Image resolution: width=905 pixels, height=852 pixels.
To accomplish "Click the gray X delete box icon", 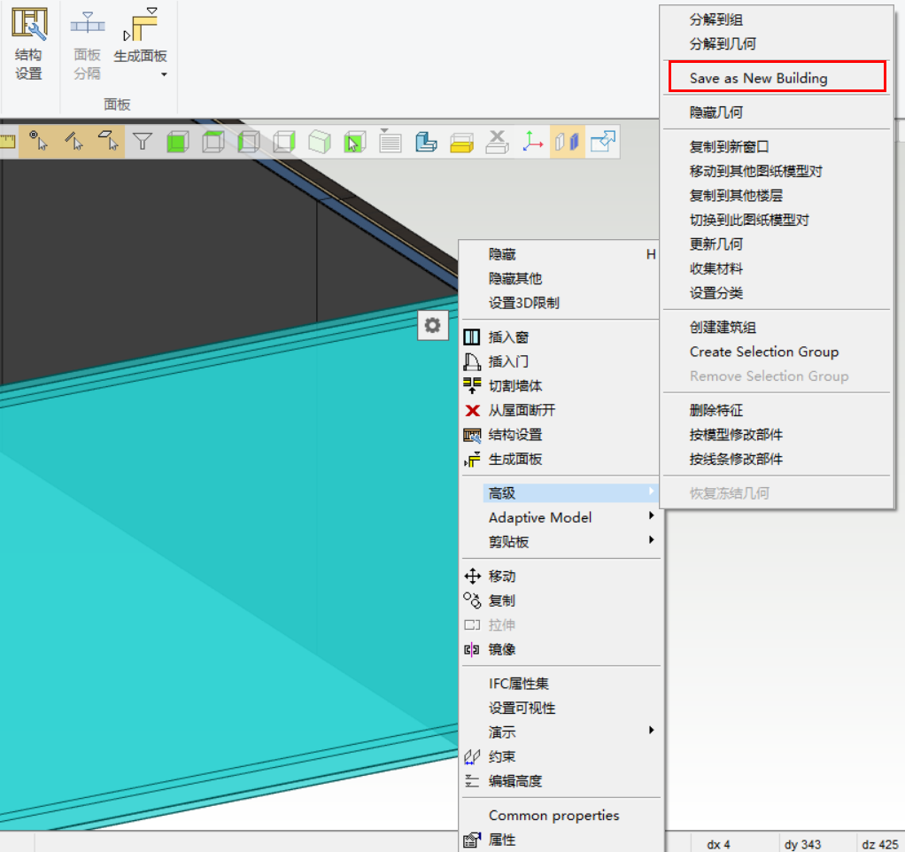I will 497,142.
